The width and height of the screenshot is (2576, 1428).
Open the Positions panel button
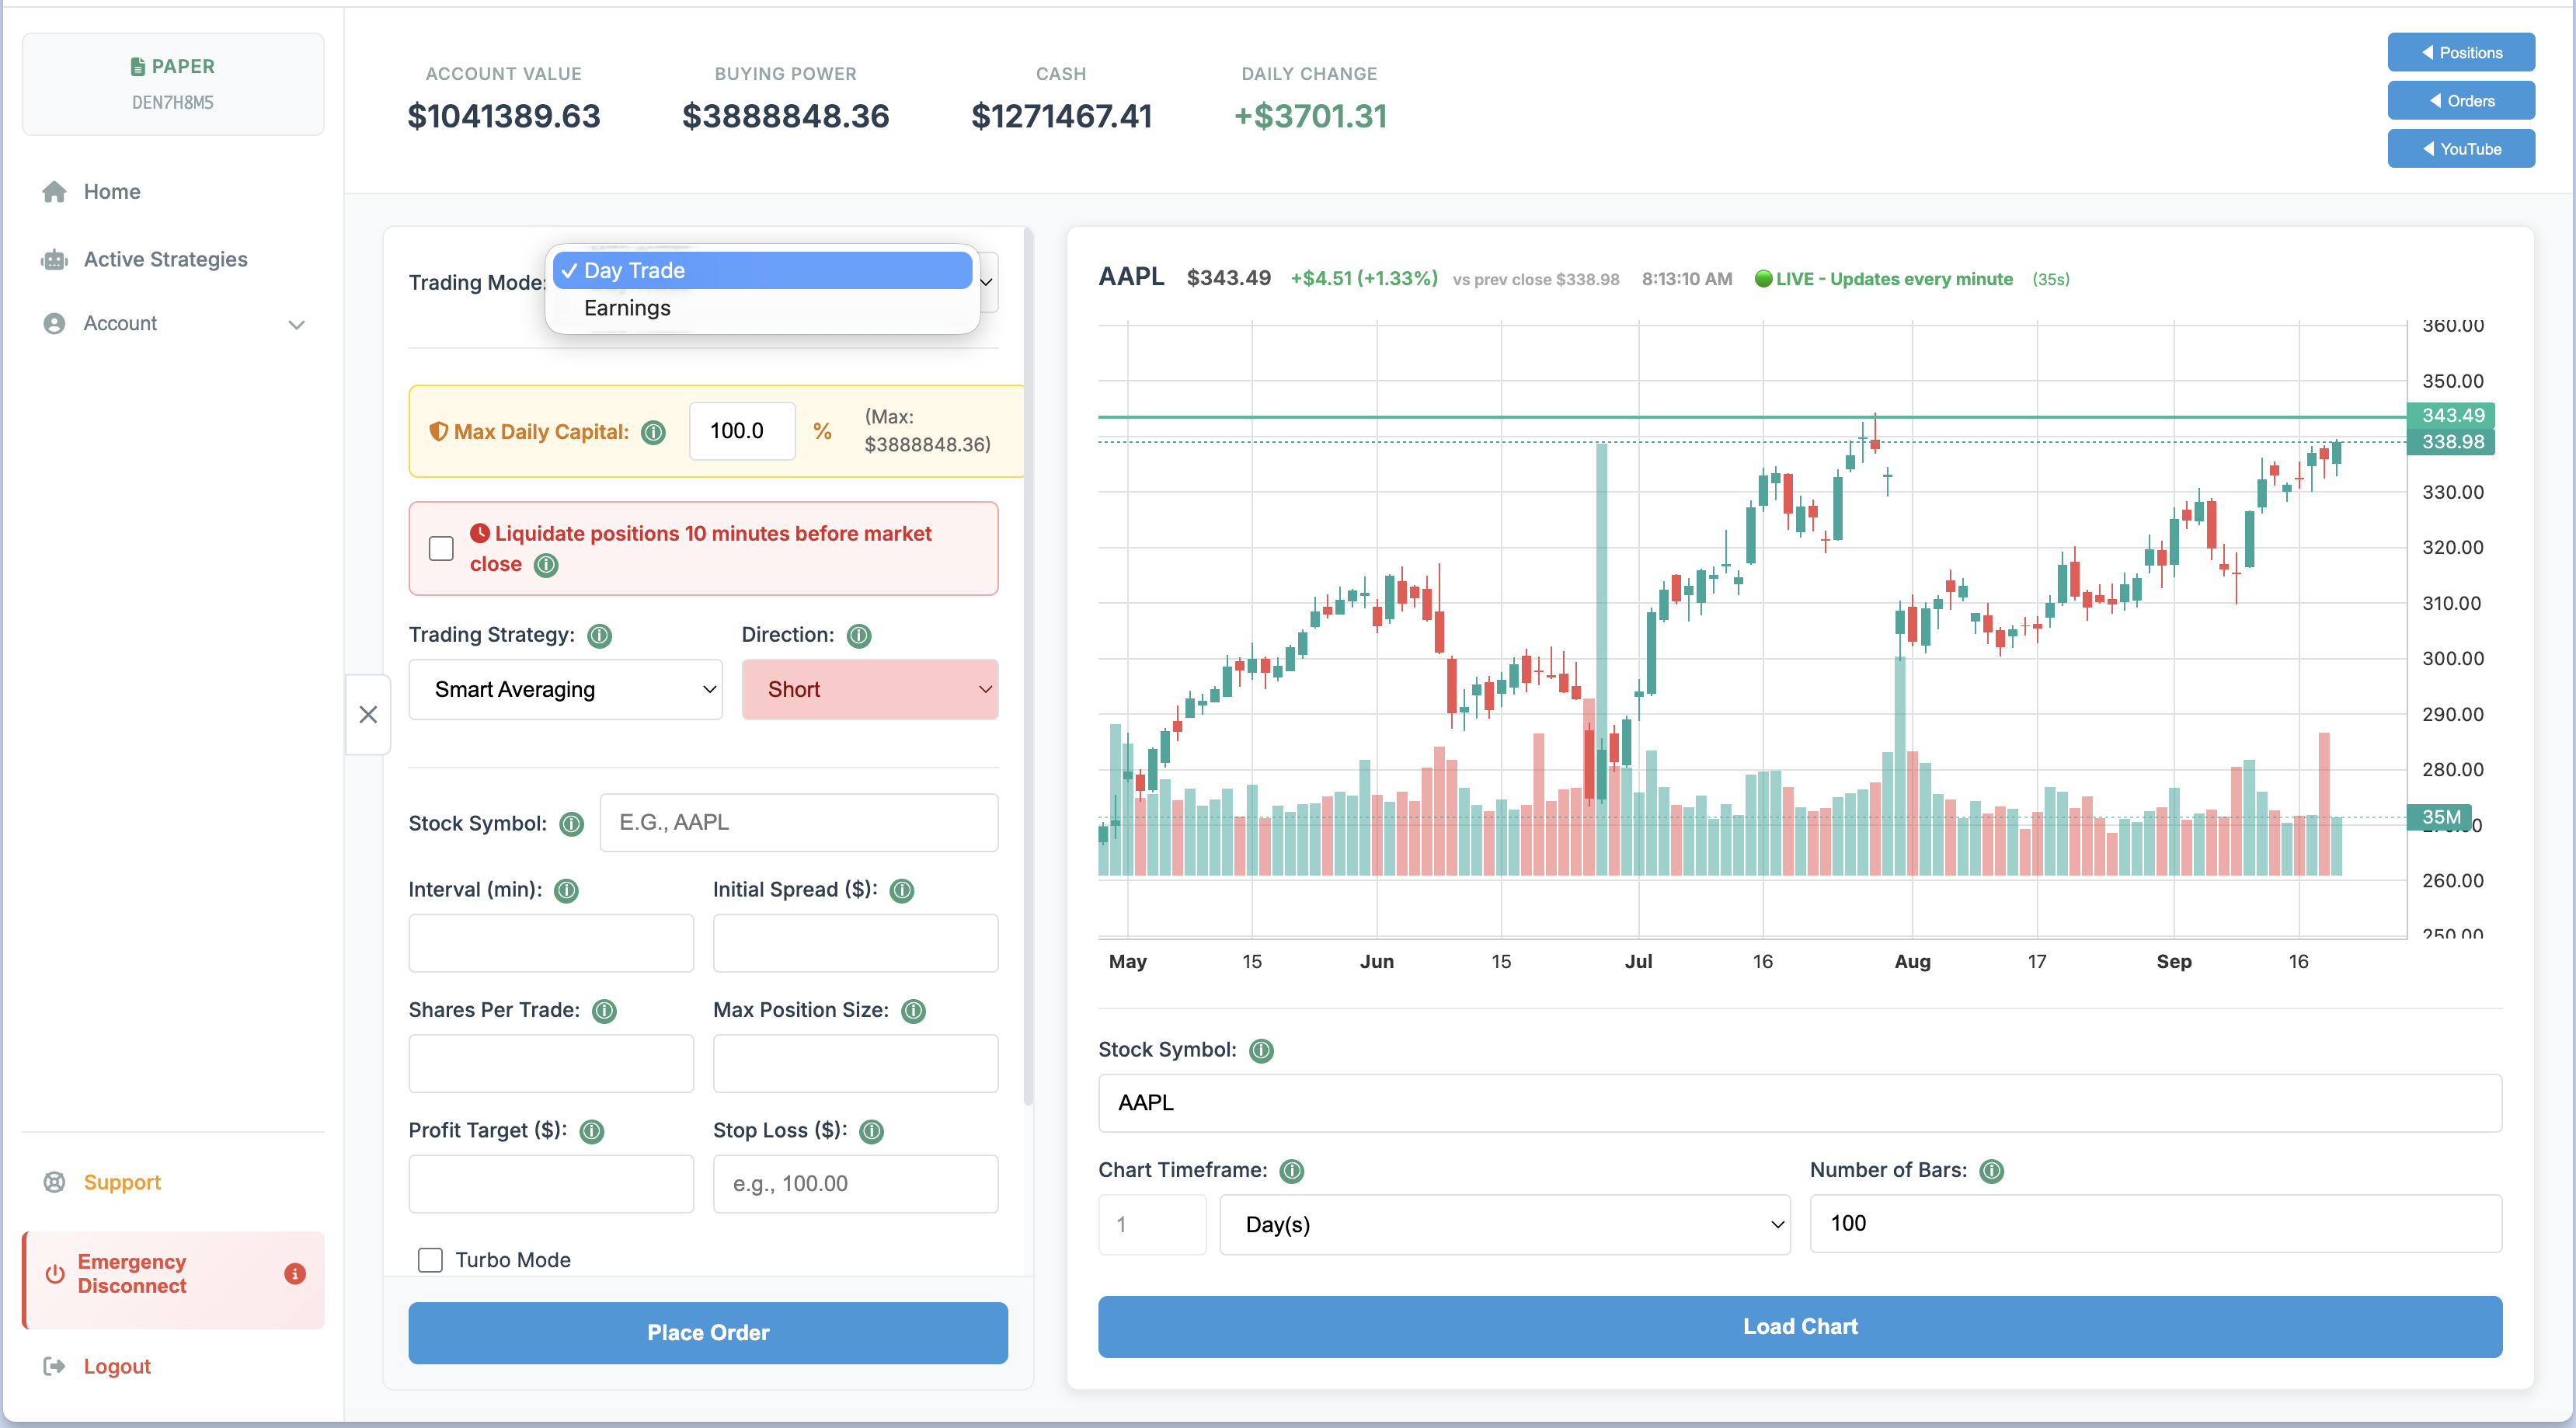[2461, 53]
